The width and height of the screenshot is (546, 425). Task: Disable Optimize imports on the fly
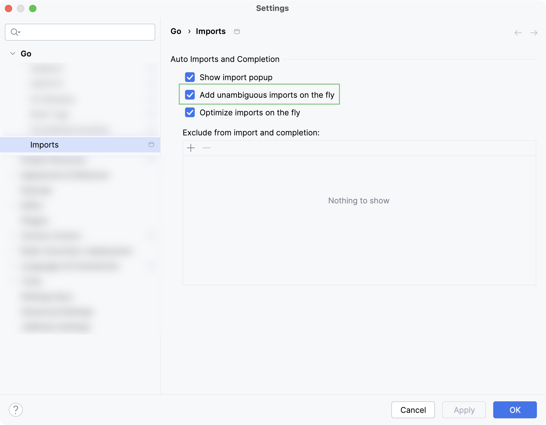tap(190, 112)
